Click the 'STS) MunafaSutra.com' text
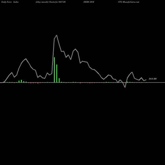The height and width of the screenshot is (165, 165). pyautogui.click(x=129, y=2)
